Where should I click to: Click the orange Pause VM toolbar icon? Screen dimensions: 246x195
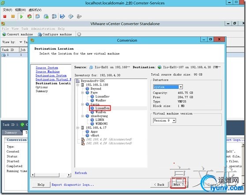click(x=13, y=16)
